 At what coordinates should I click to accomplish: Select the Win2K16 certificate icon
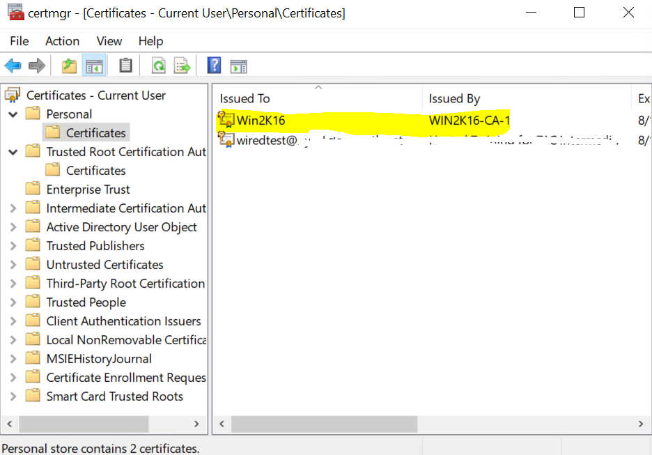(x=226, y=120)
